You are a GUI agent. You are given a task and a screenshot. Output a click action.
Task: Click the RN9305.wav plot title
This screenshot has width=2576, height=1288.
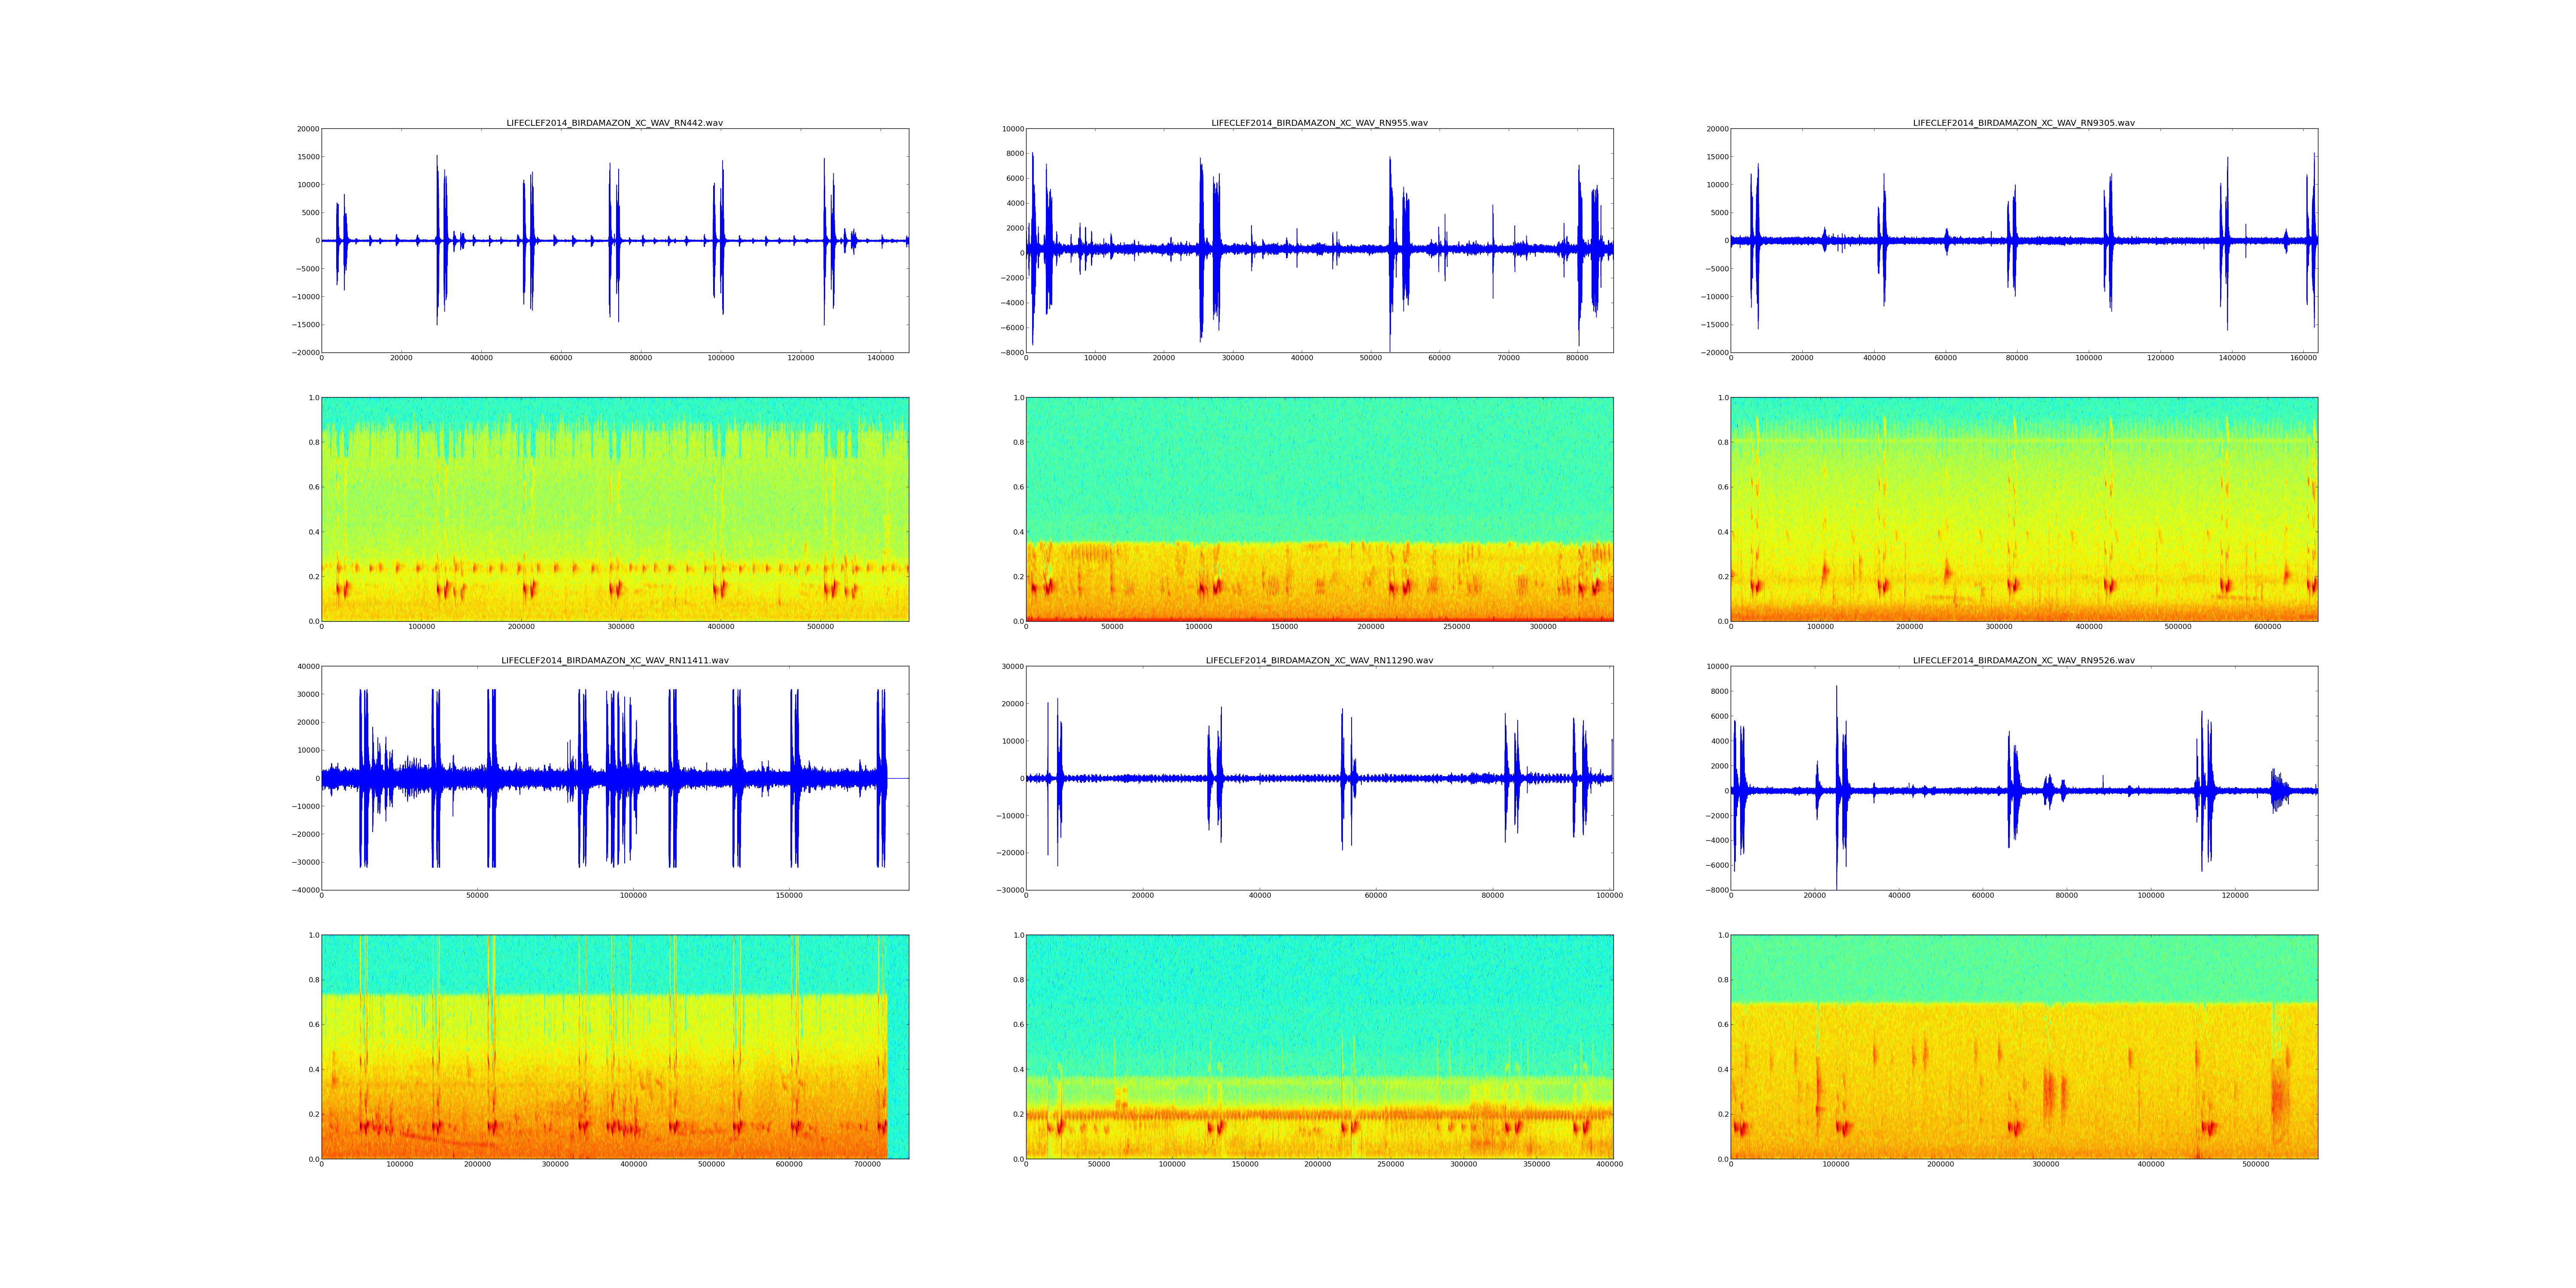click(2023, 123)
